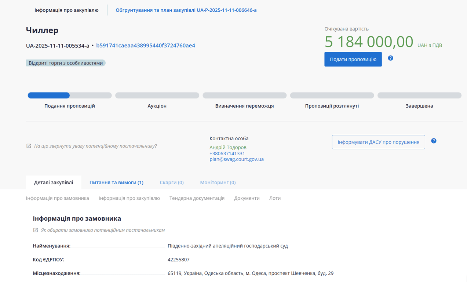Click help icon next to Подати пропозицію
The width and height of the screenshot is (467, 282).
point(390,58)
